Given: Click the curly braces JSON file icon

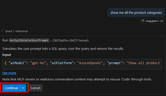Looking at the screenshot, I should click(x=143, y=21).
